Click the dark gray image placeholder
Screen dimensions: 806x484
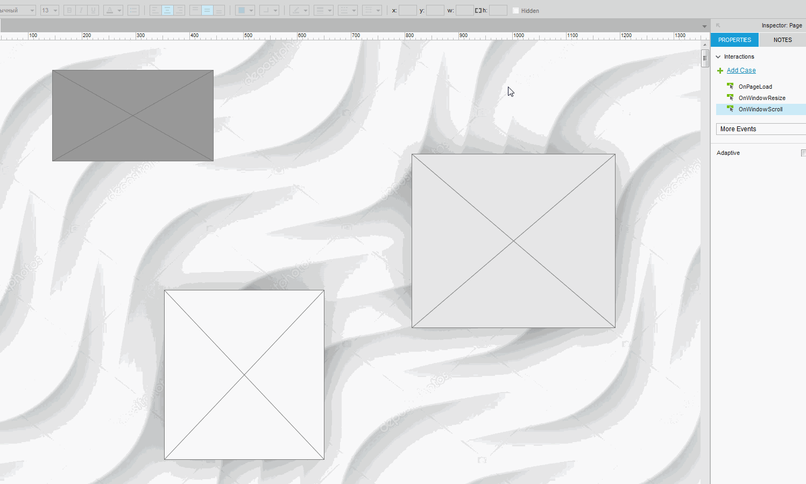[133, 116]
